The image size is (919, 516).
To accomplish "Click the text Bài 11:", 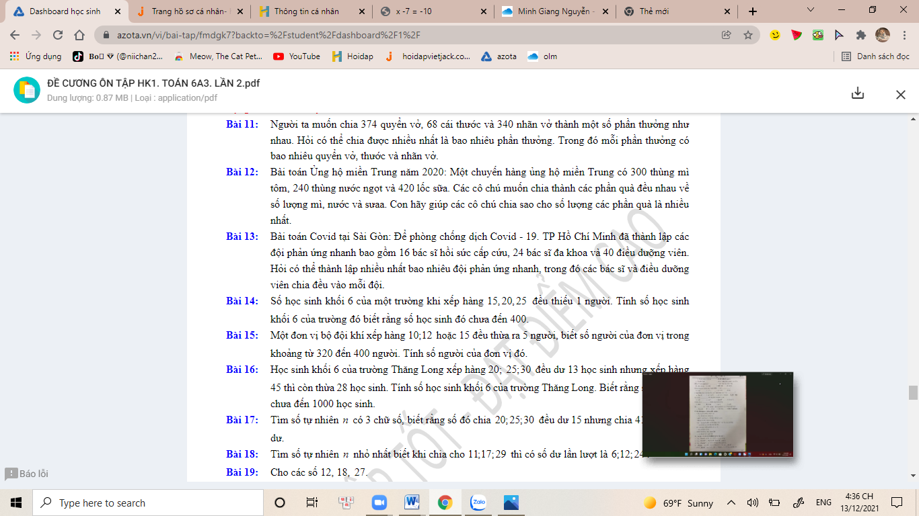I will click(242, 124).
